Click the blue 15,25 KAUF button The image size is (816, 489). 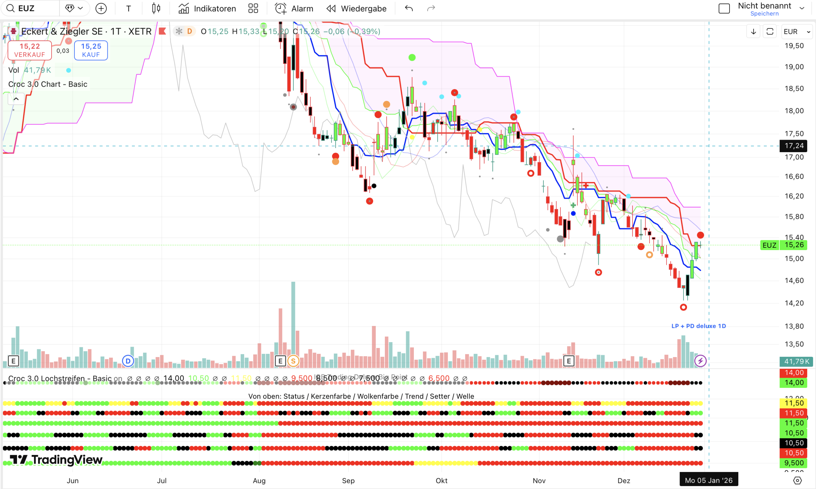[x=91, y=50]
